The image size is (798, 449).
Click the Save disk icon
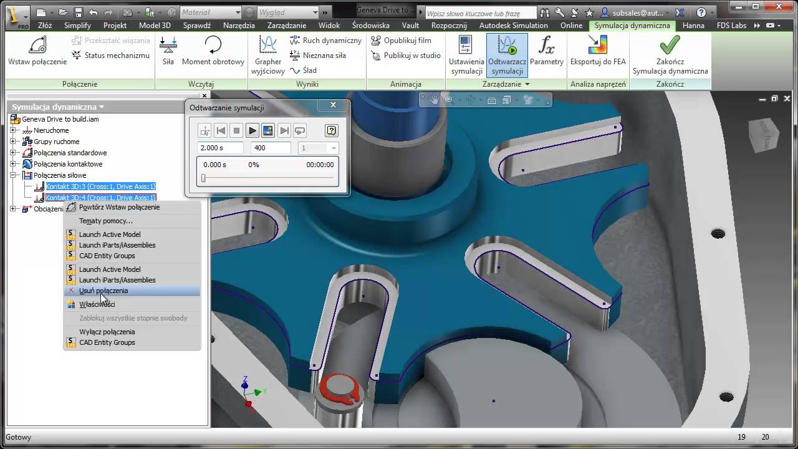coord(78,12)
